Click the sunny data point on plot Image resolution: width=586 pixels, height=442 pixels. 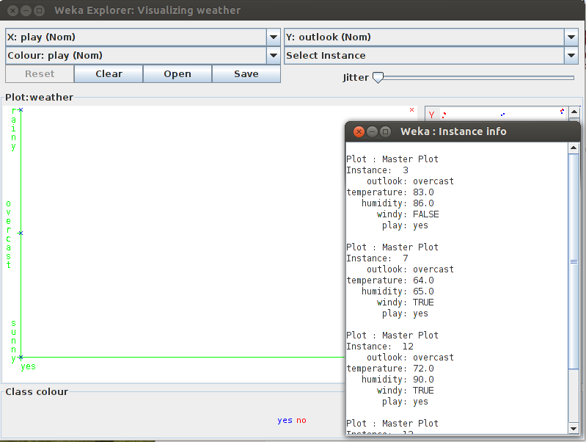[21, 358]
